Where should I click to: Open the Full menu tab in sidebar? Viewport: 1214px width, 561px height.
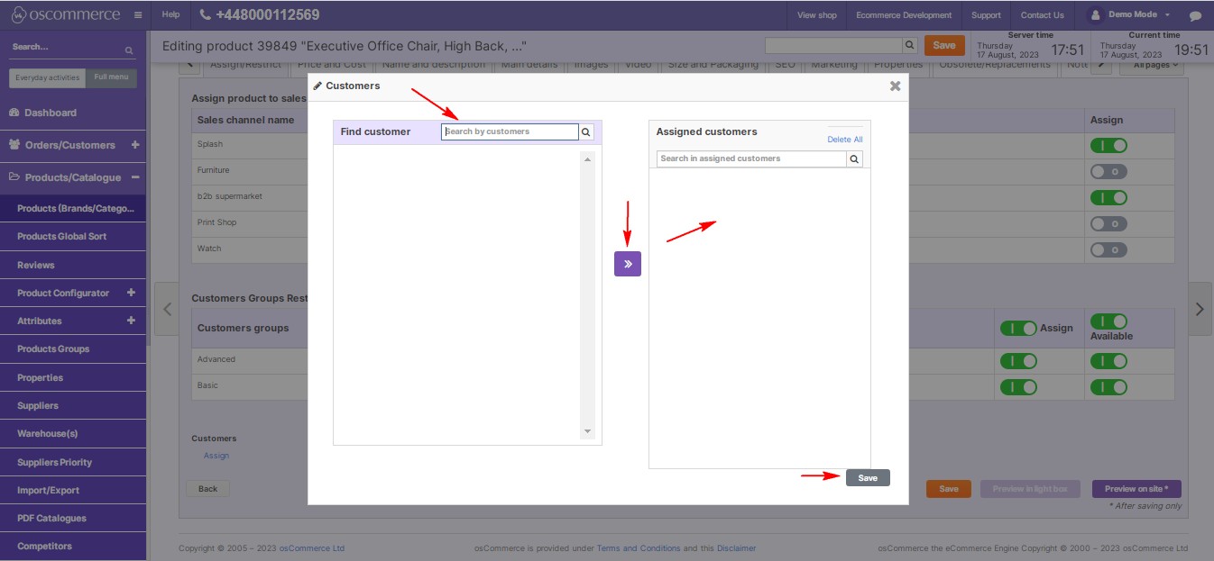[x=111, y=77]
